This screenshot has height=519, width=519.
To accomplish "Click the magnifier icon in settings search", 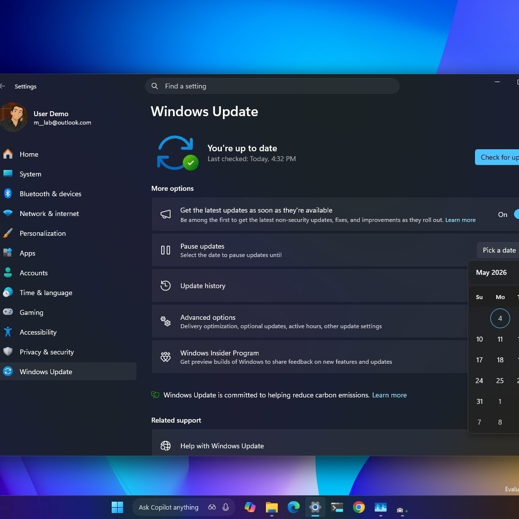I will [155, 86].
